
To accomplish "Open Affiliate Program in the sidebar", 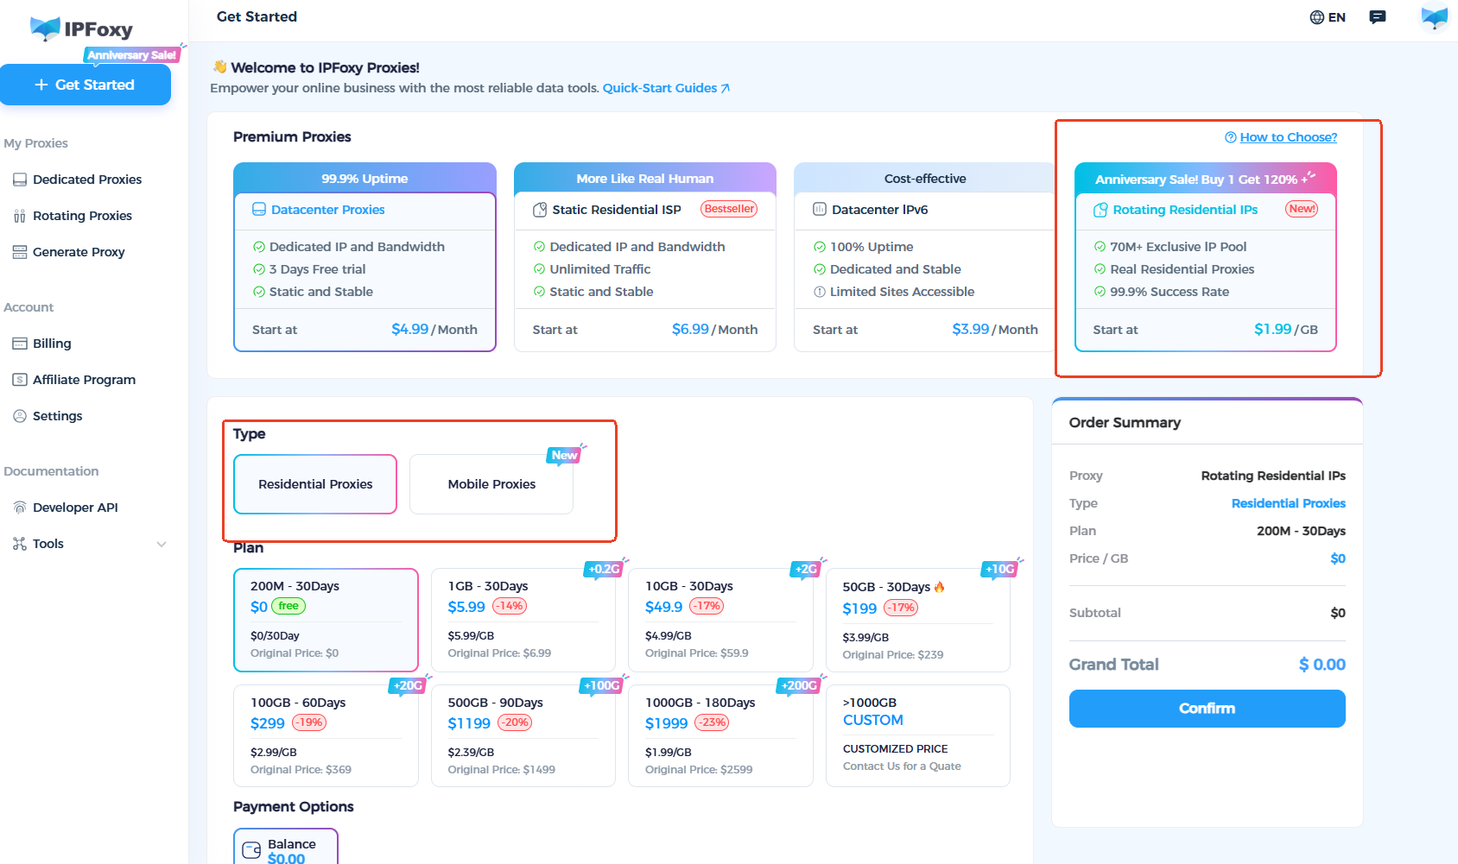I will click(84, 380).
